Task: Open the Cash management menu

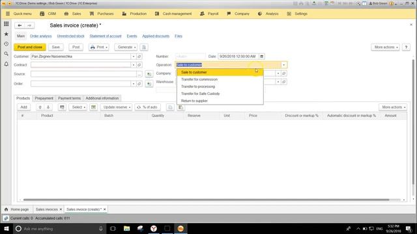Action: pos(173,14)
